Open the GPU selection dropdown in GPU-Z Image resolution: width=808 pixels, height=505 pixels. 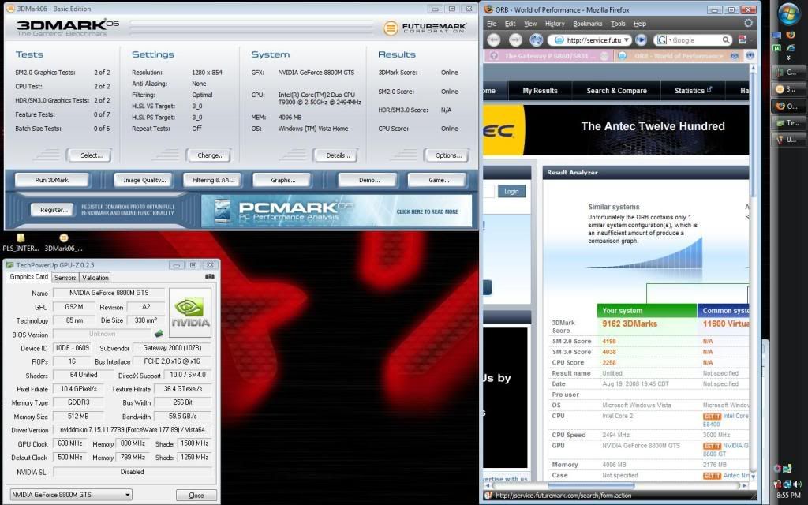coord(71,495)
